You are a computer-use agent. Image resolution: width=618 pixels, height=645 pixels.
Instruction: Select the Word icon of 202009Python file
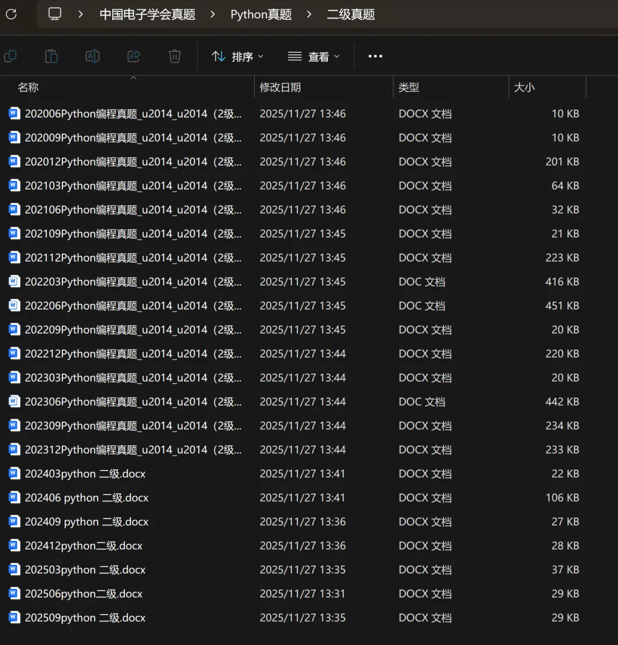(x=14, y=137)
